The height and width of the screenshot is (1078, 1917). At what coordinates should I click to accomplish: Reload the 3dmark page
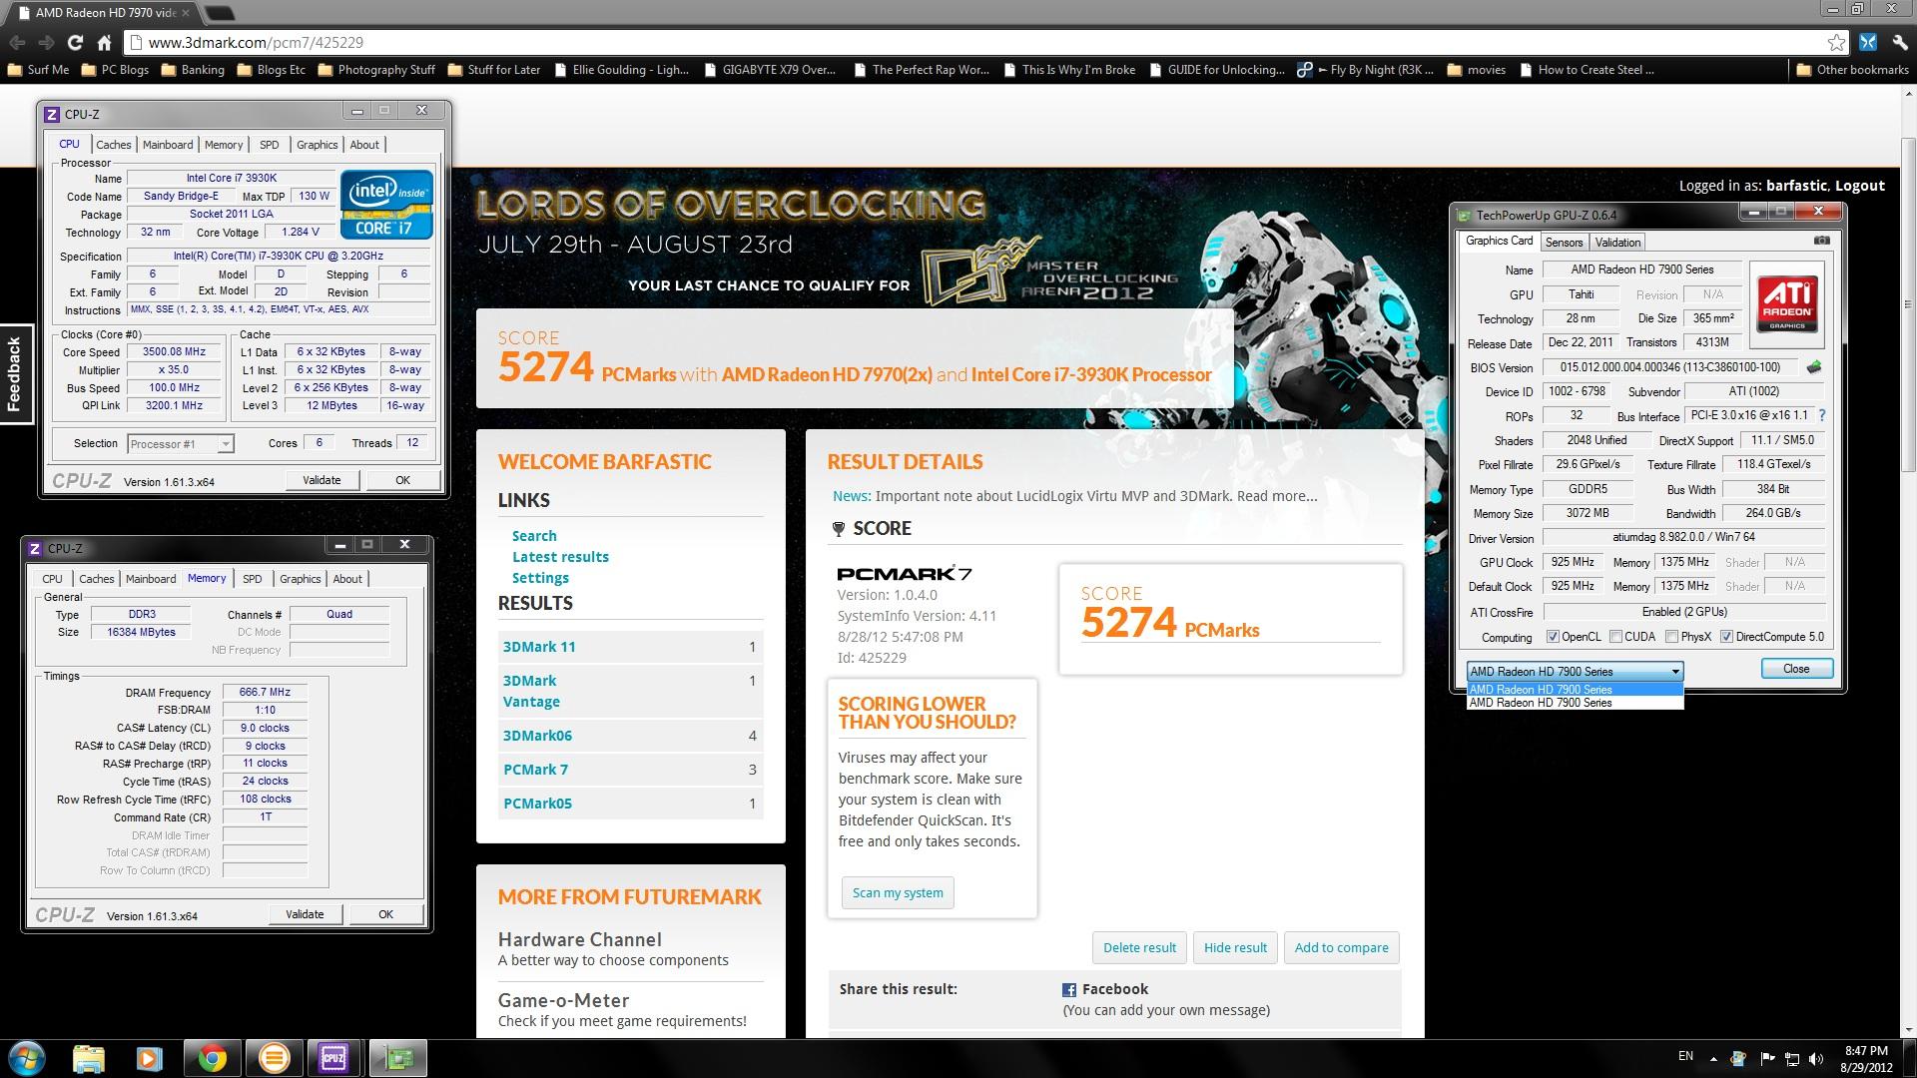[x=75, y=42]
